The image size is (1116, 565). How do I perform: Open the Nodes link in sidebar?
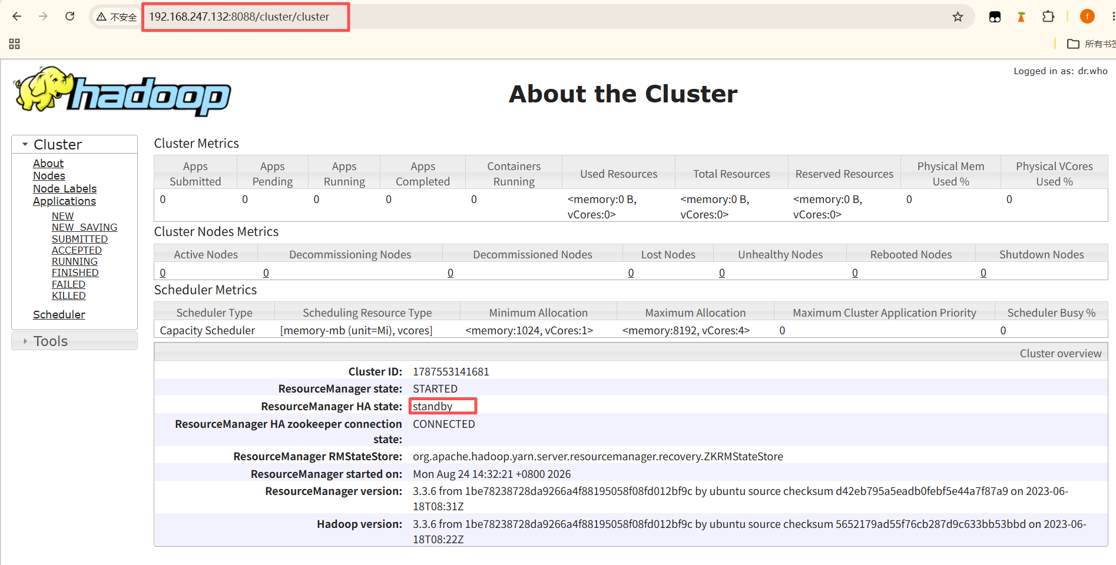[x=49, y=175]
